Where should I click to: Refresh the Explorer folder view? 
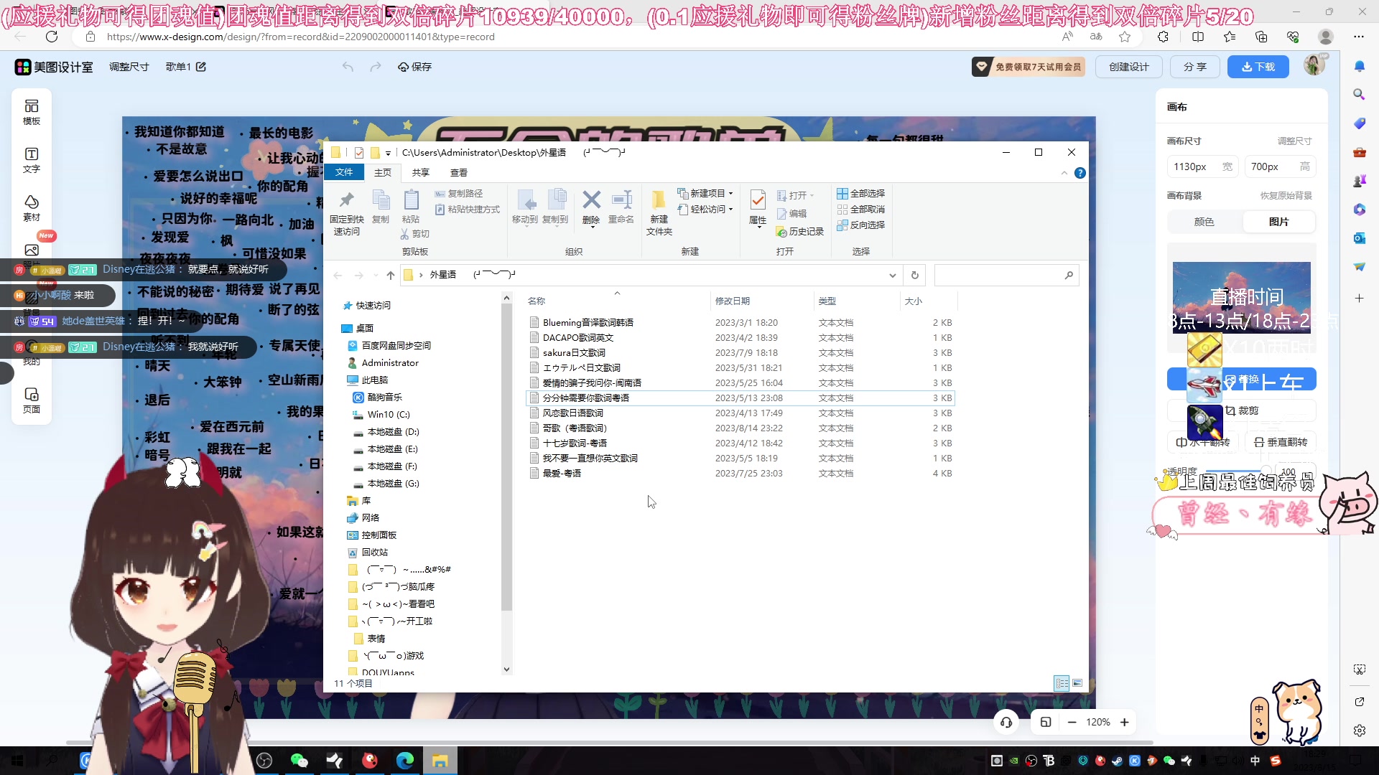[x=914, y=275]
